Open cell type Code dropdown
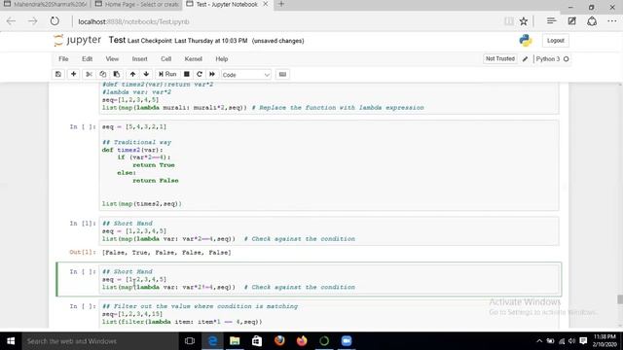Screen dimensions: 623x350 246,75
